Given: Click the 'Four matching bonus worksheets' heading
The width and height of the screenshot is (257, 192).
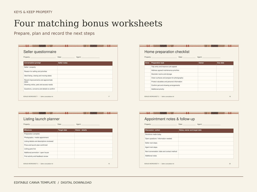Looking at the screenshot, I should 88,23.
